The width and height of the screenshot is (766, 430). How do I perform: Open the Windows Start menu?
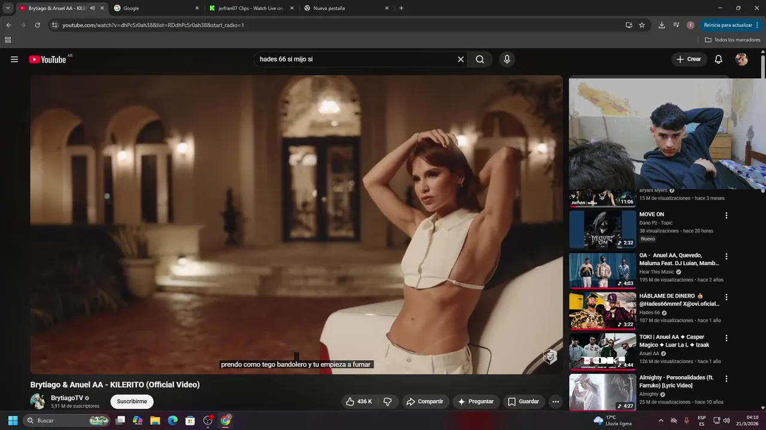(13, 420)
